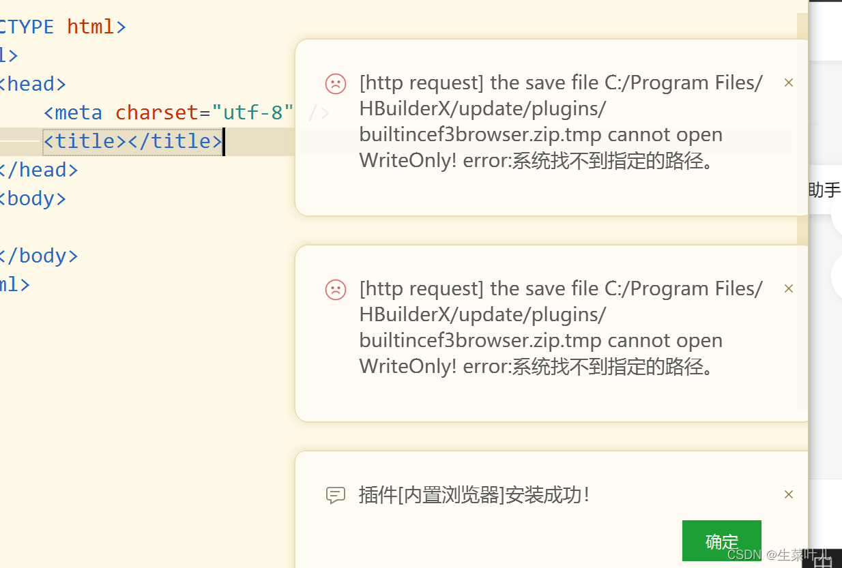Confirm with the green 确定 button
842x568 pixels.
[x=722, y=541]
